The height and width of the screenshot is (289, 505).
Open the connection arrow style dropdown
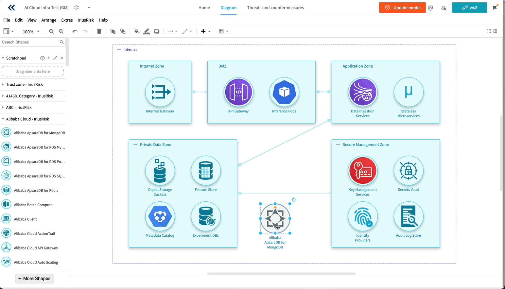pos(173,31)
